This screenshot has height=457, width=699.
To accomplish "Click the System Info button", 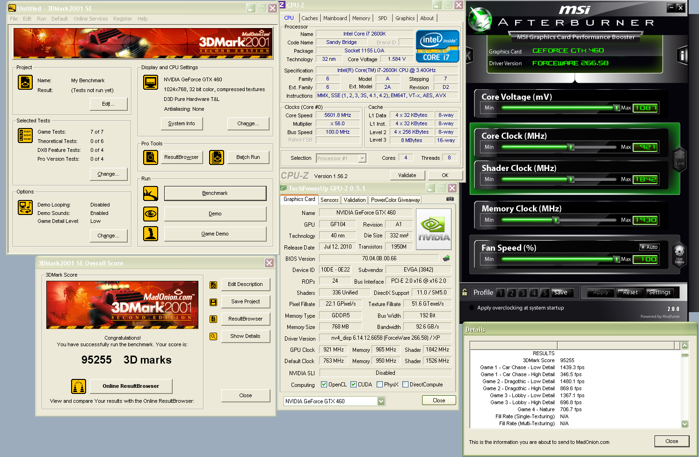I will (182, 123).
